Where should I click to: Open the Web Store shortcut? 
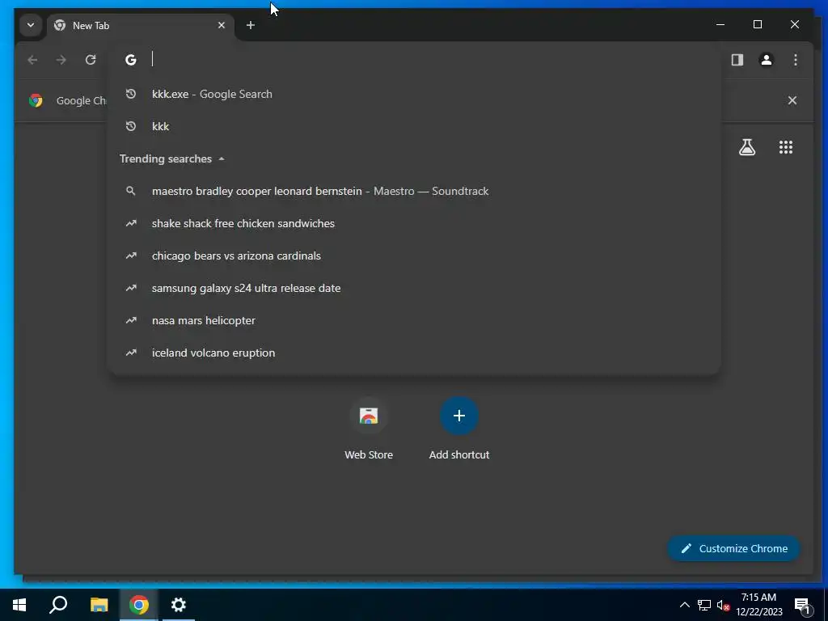(369, 429)
